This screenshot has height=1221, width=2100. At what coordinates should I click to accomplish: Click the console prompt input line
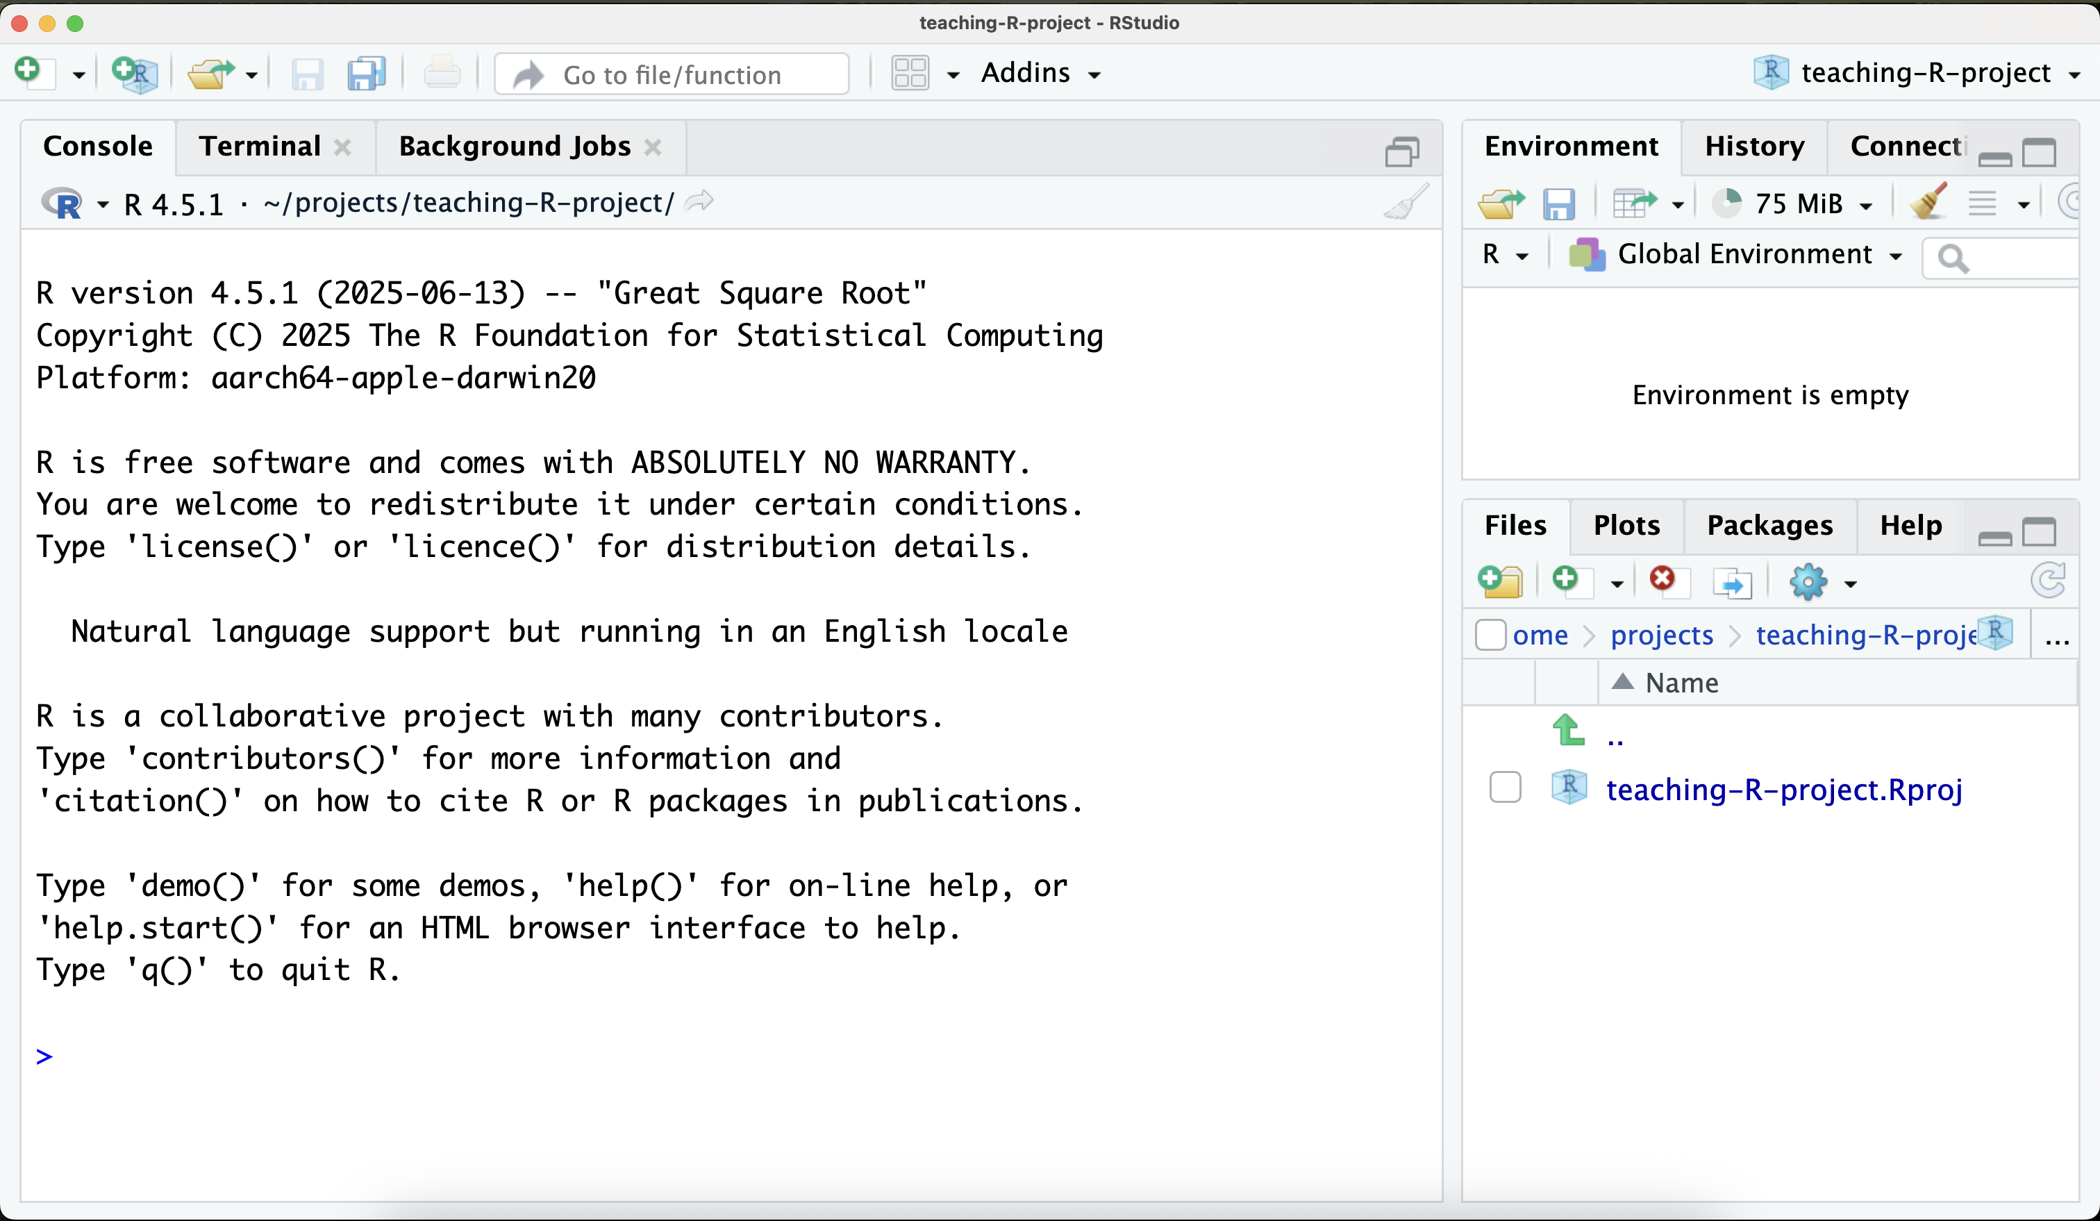pos(730,1056)
